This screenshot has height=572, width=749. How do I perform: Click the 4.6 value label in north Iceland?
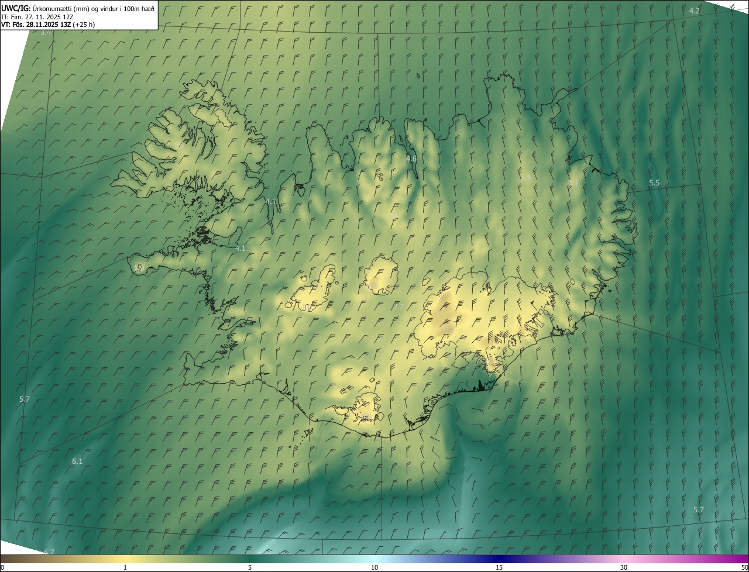[411, 159]
